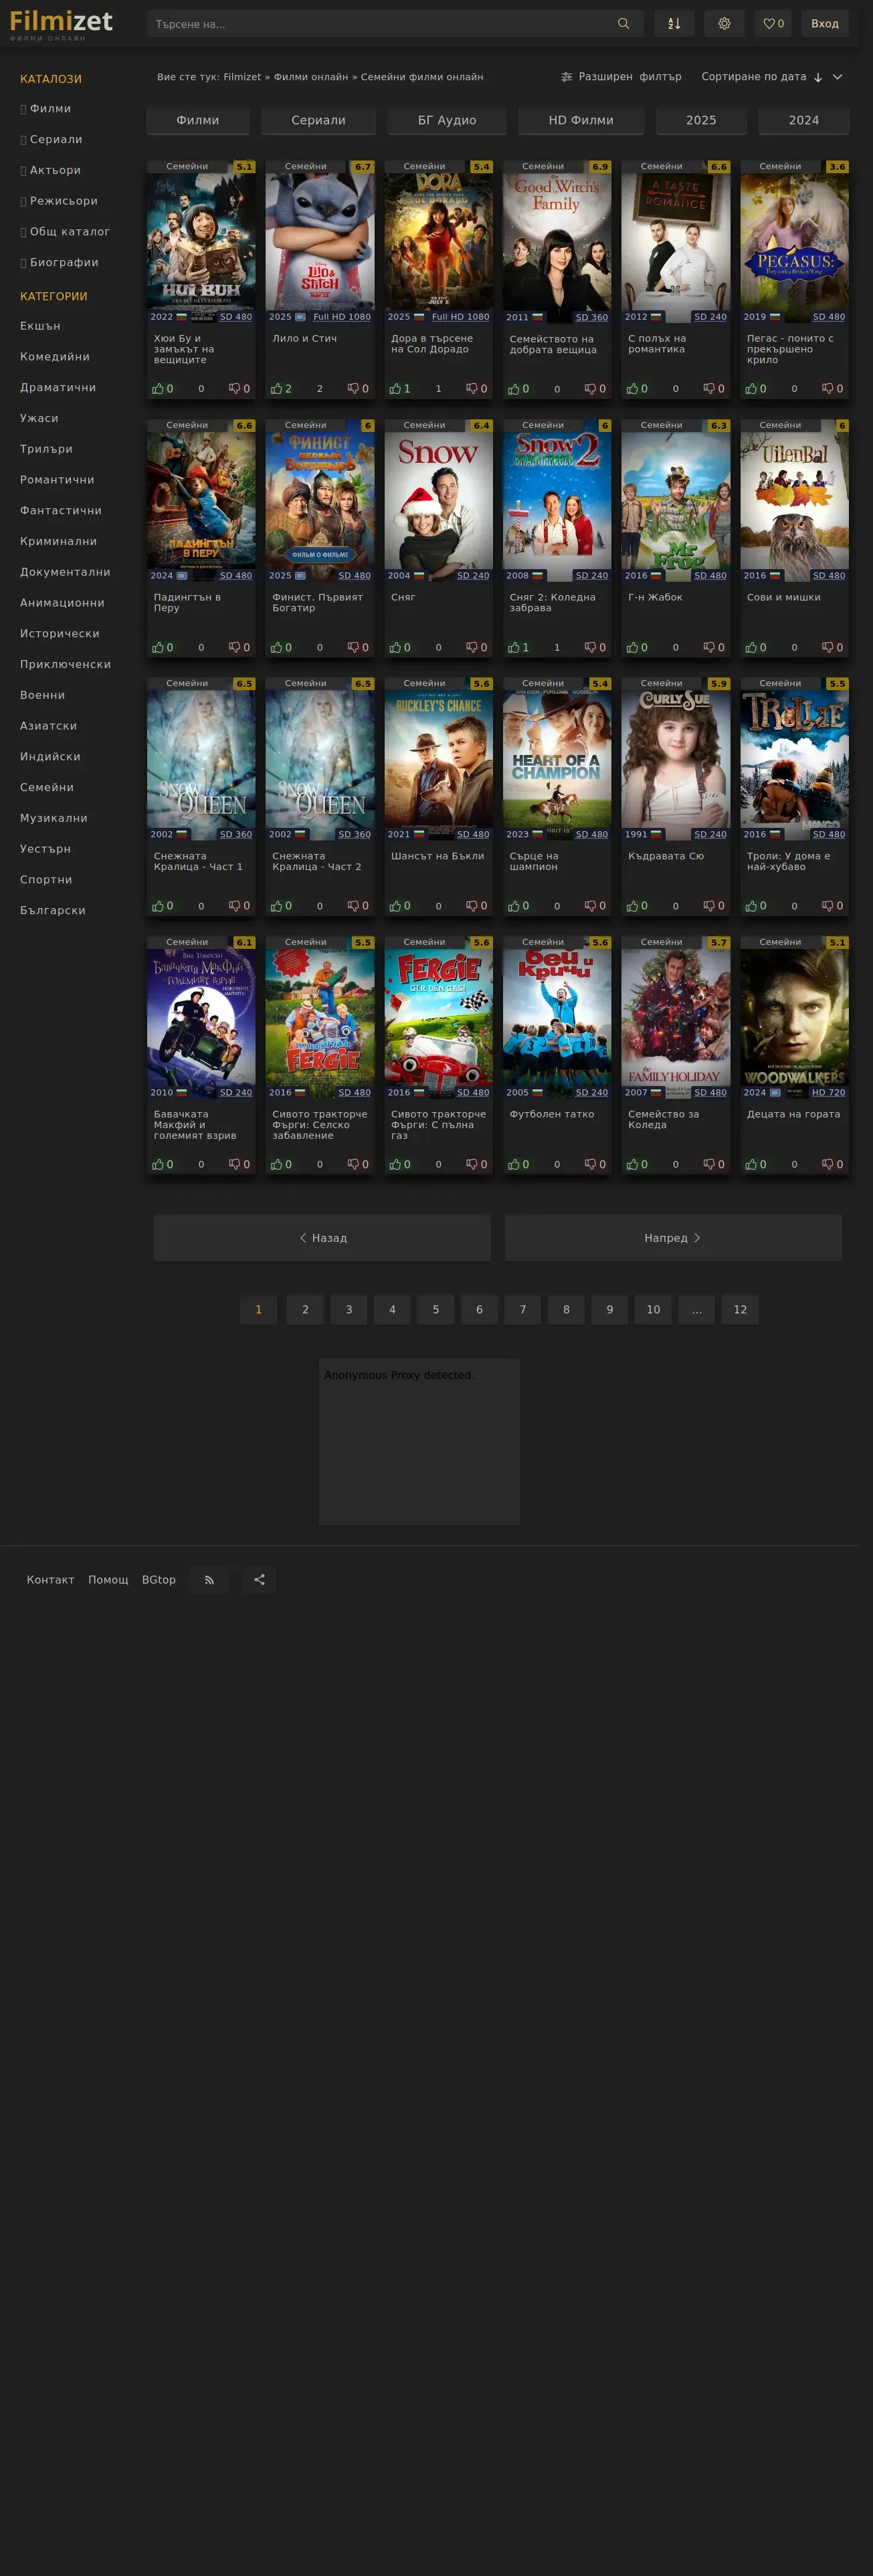Viewport: 873px width, 2576px height.
Task: Like Падингтън в Перу
Action: point(162,648)
